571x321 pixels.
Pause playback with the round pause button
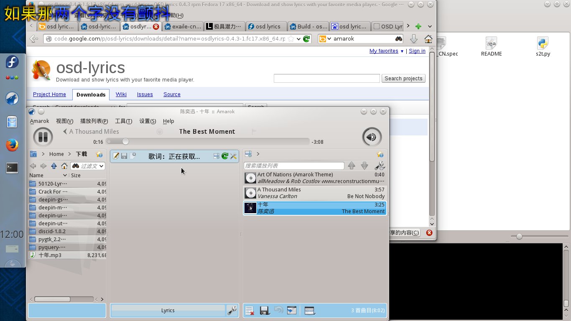coord(43,137)
